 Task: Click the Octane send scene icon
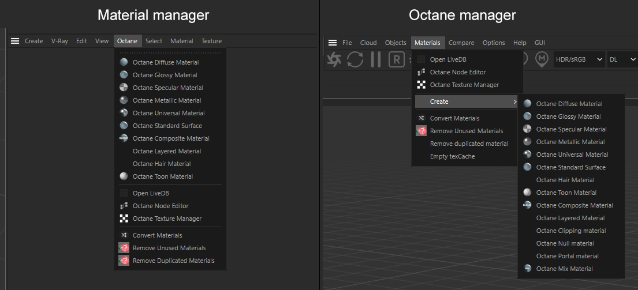(334, 60)
